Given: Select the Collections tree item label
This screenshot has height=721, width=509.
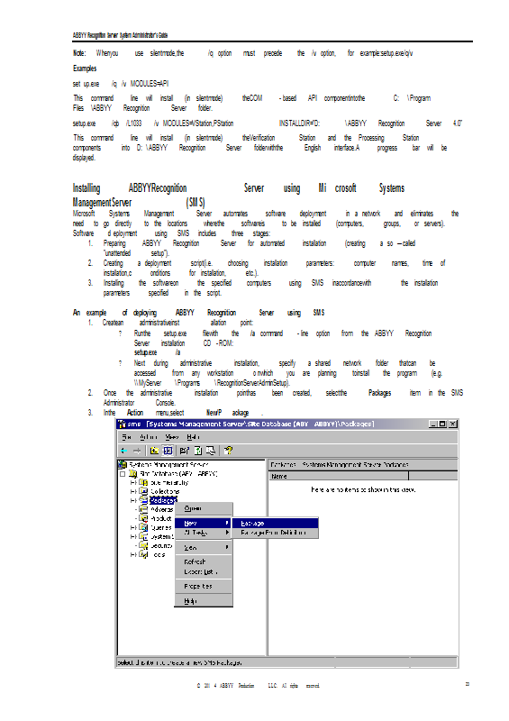Looking at the screenshot, I should click(165, 491).
